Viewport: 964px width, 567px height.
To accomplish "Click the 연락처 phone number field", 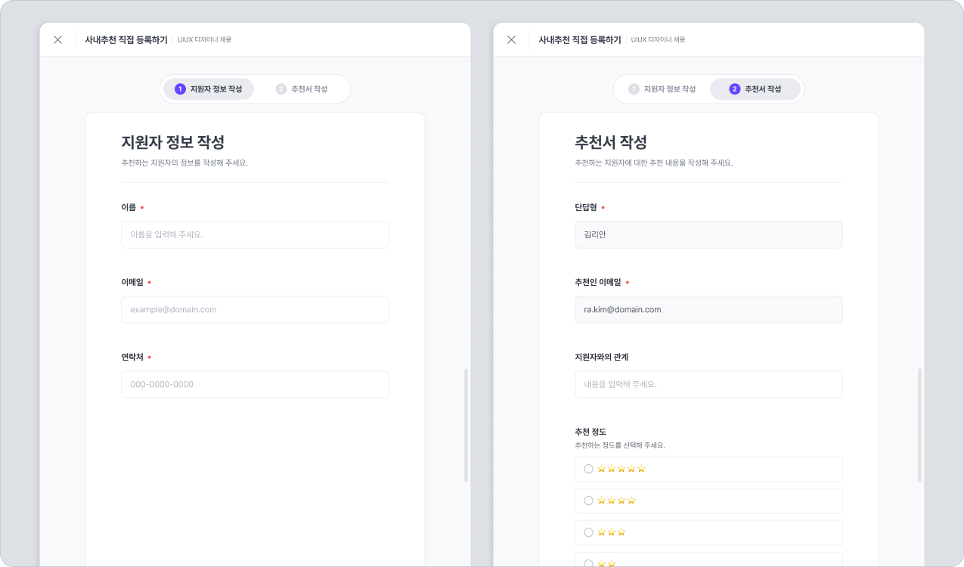I will coord(255,384).
